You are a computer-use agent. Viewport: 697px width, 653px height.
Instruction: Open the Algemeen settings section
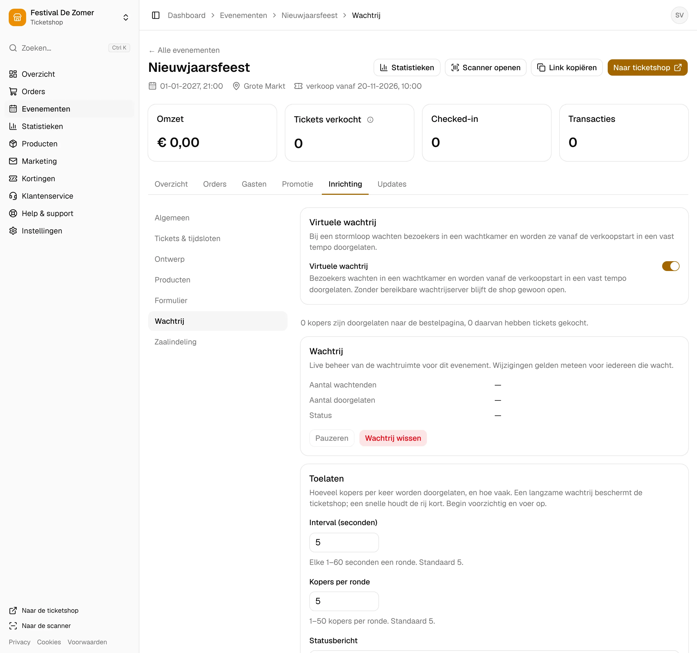(217, 218)
